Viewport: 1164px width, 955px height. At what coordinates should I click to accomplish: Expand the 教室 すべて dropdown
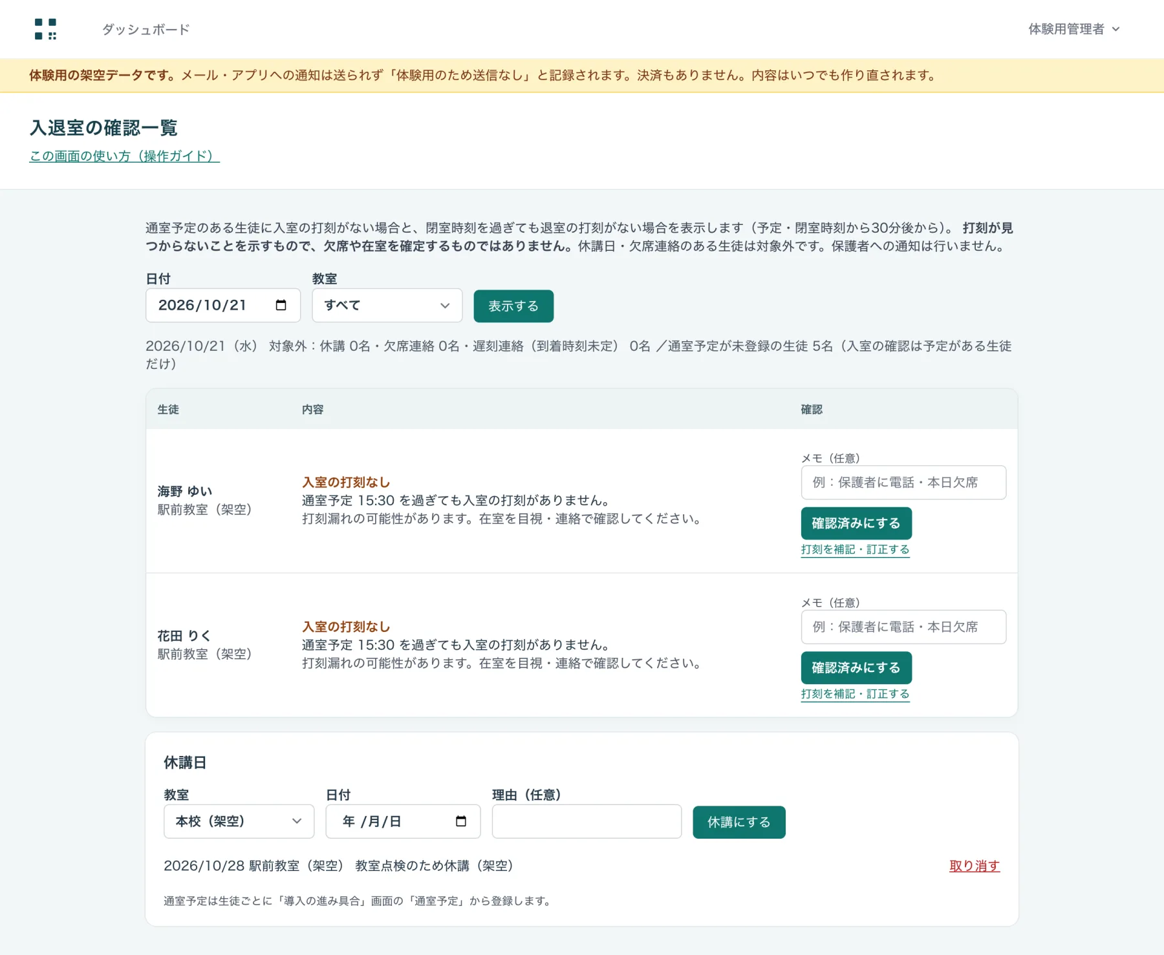pos(387,305)
